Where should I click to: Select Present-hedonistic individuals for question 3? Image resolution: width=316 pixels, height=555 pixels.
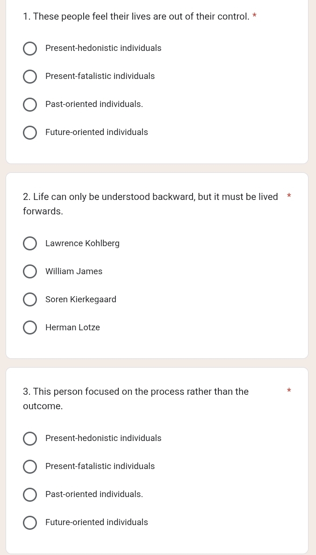[30, 438]
